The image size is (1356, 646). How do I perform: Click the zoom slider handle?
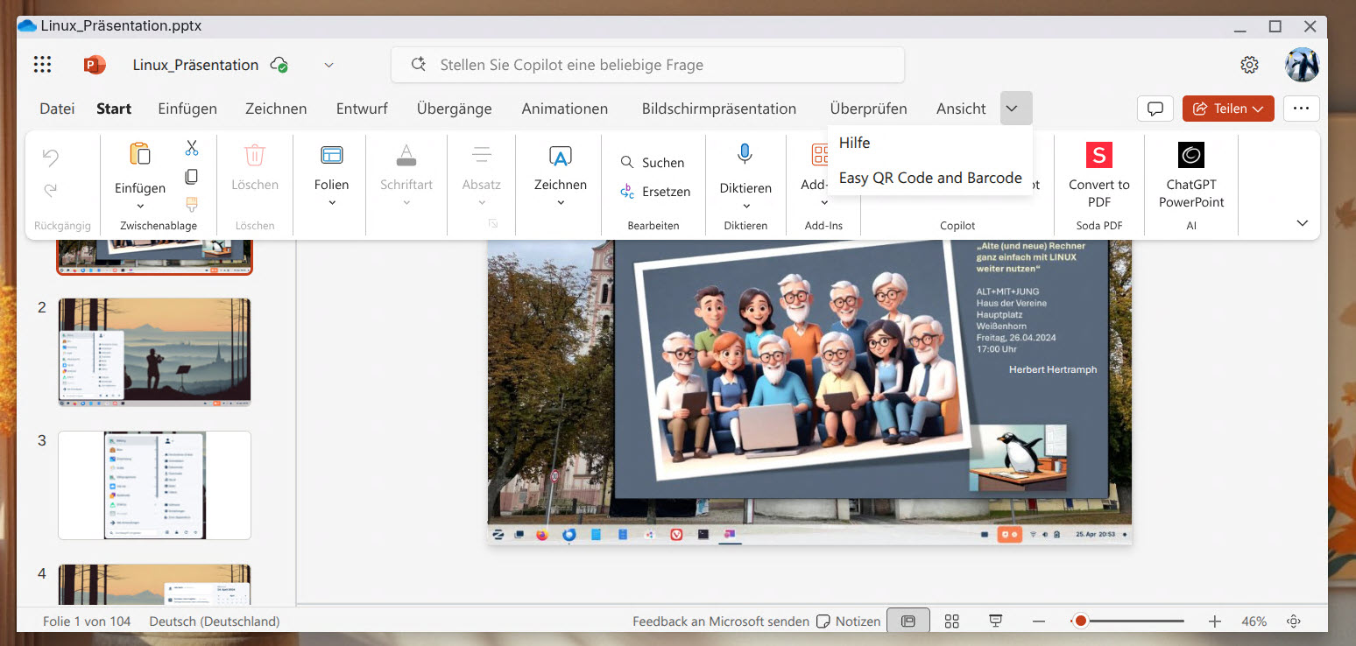(1081, 621)
